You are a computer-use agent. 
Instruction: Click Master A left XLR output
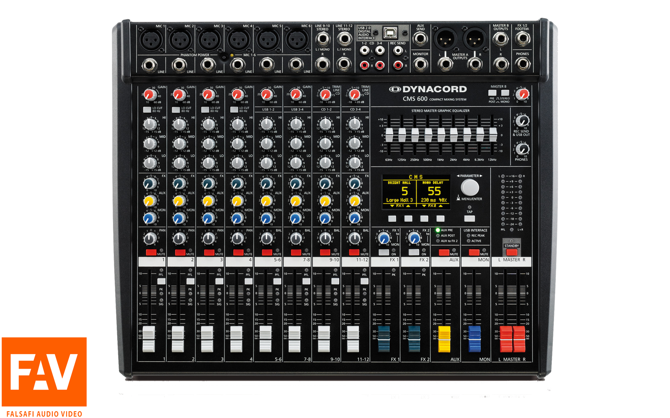pos(445,40)
